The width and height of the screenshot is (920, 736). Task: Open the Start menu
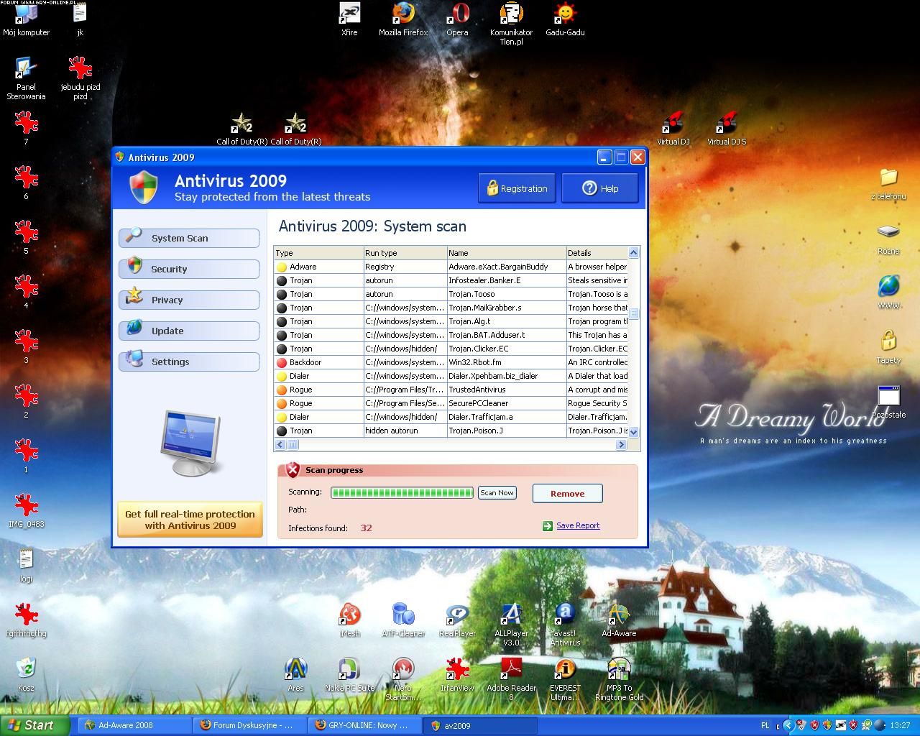(34, 725)
